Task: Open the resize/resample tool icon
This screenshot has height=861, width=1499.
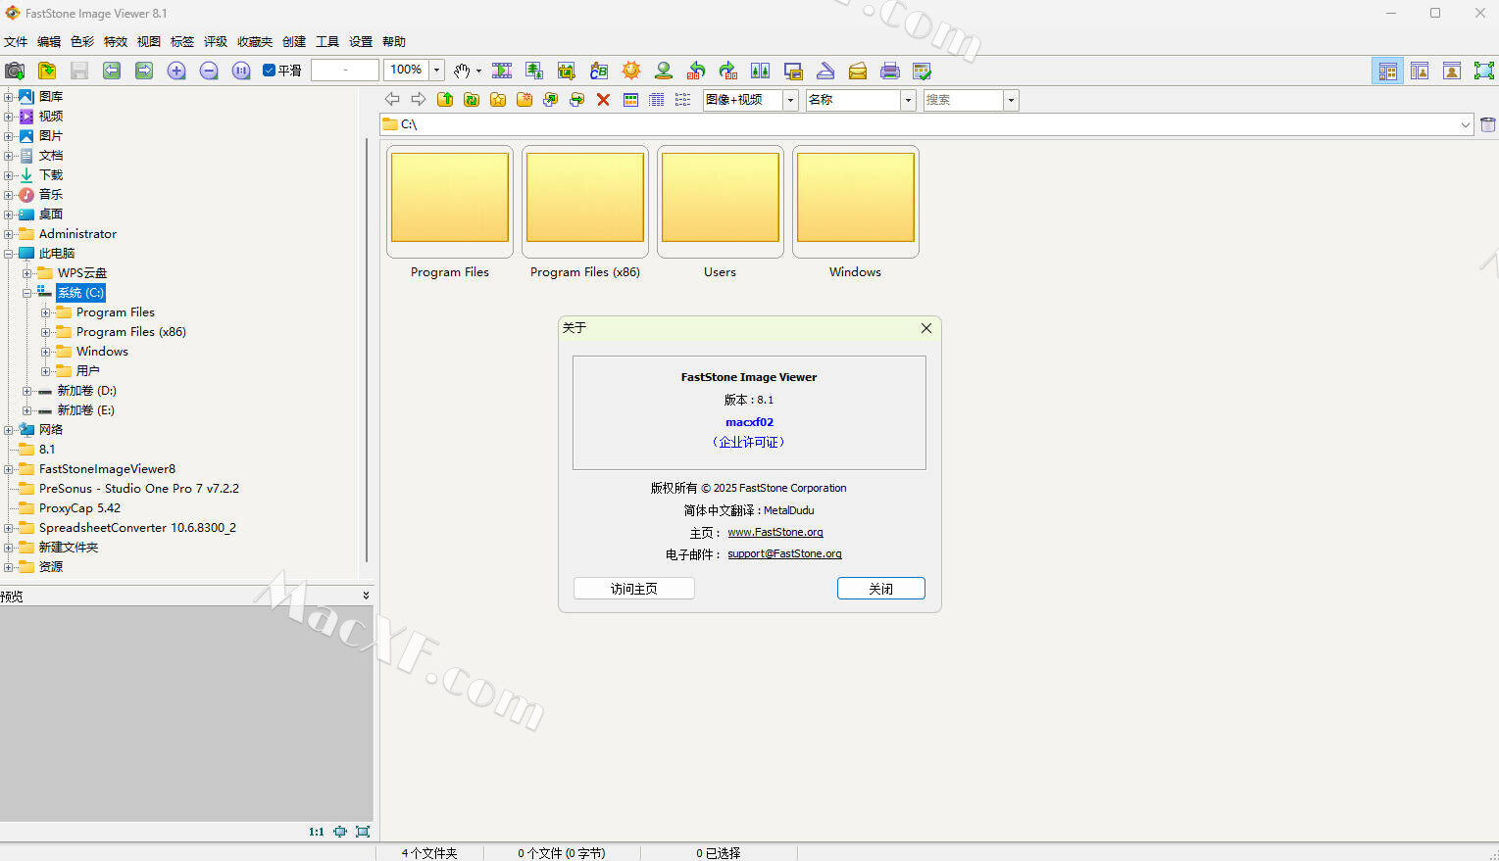Action: [x=534, y=71]
